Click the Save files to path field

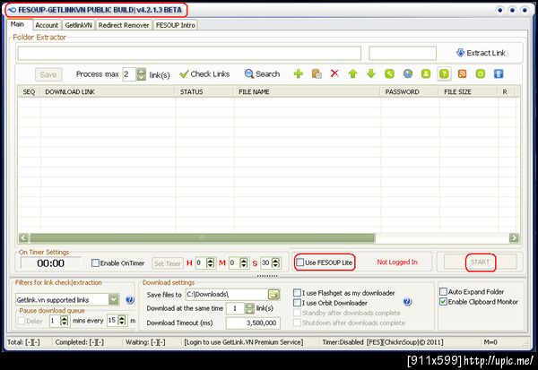(227, 294)
